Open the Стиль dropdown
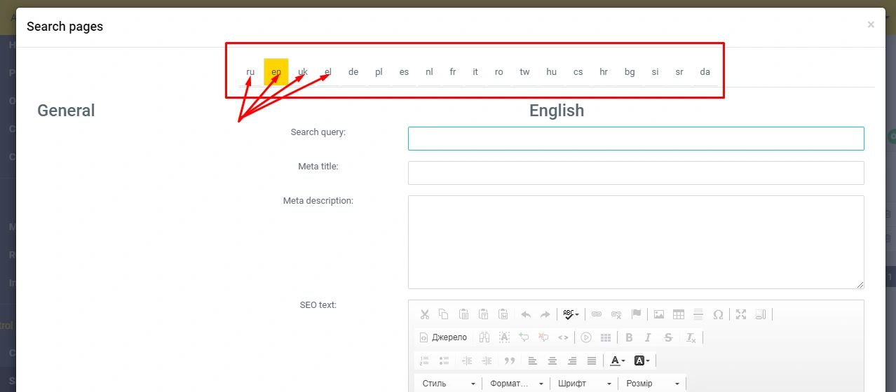This screenshot has width=896, height=392. coord(447,384)
